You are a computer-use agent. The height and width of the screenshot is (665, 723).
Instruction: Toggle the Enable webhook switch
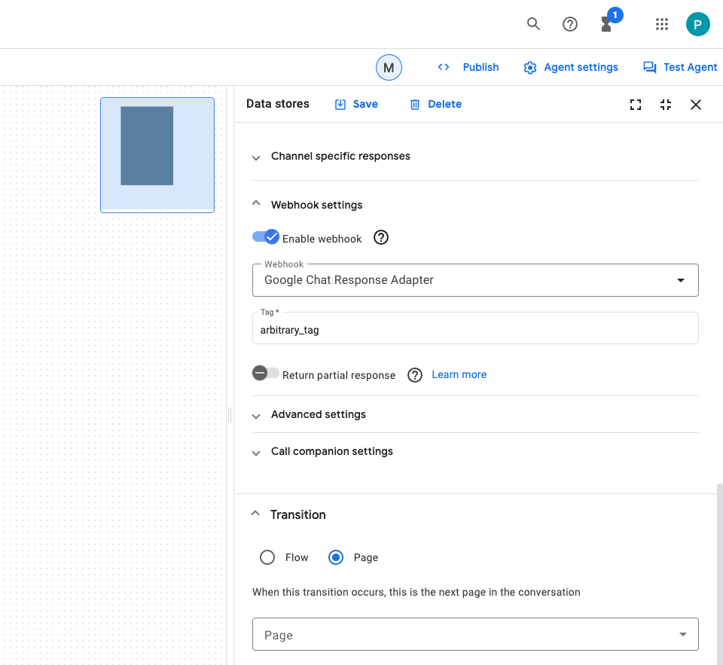[266, 237]
